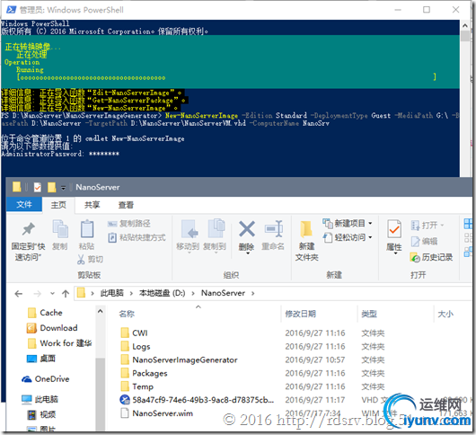
Task: Click the Paste clipboard icon
Action: tap(87, 235)
